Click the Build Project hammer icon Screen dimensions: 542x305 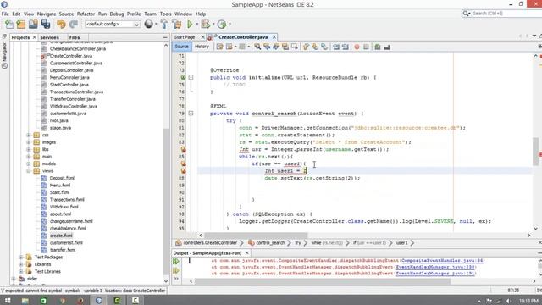164,25
